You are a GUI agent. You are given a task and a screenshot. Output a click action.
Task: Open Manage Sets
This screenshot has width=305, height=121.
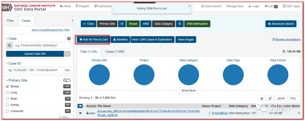click(x=235, y=6)
